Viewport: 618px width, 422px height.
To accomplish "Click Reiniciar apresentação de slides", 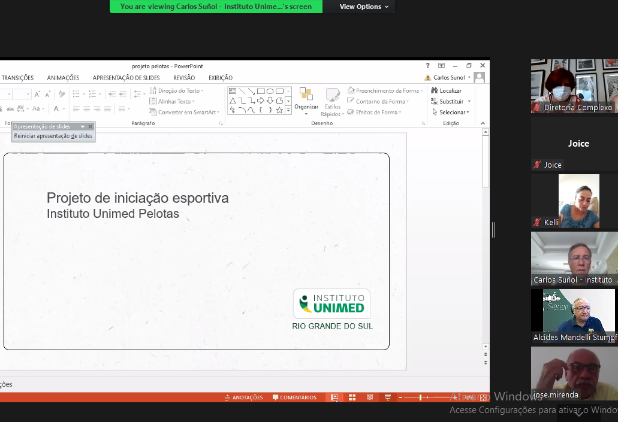I will pyautogui.click(x=53, y=136).
